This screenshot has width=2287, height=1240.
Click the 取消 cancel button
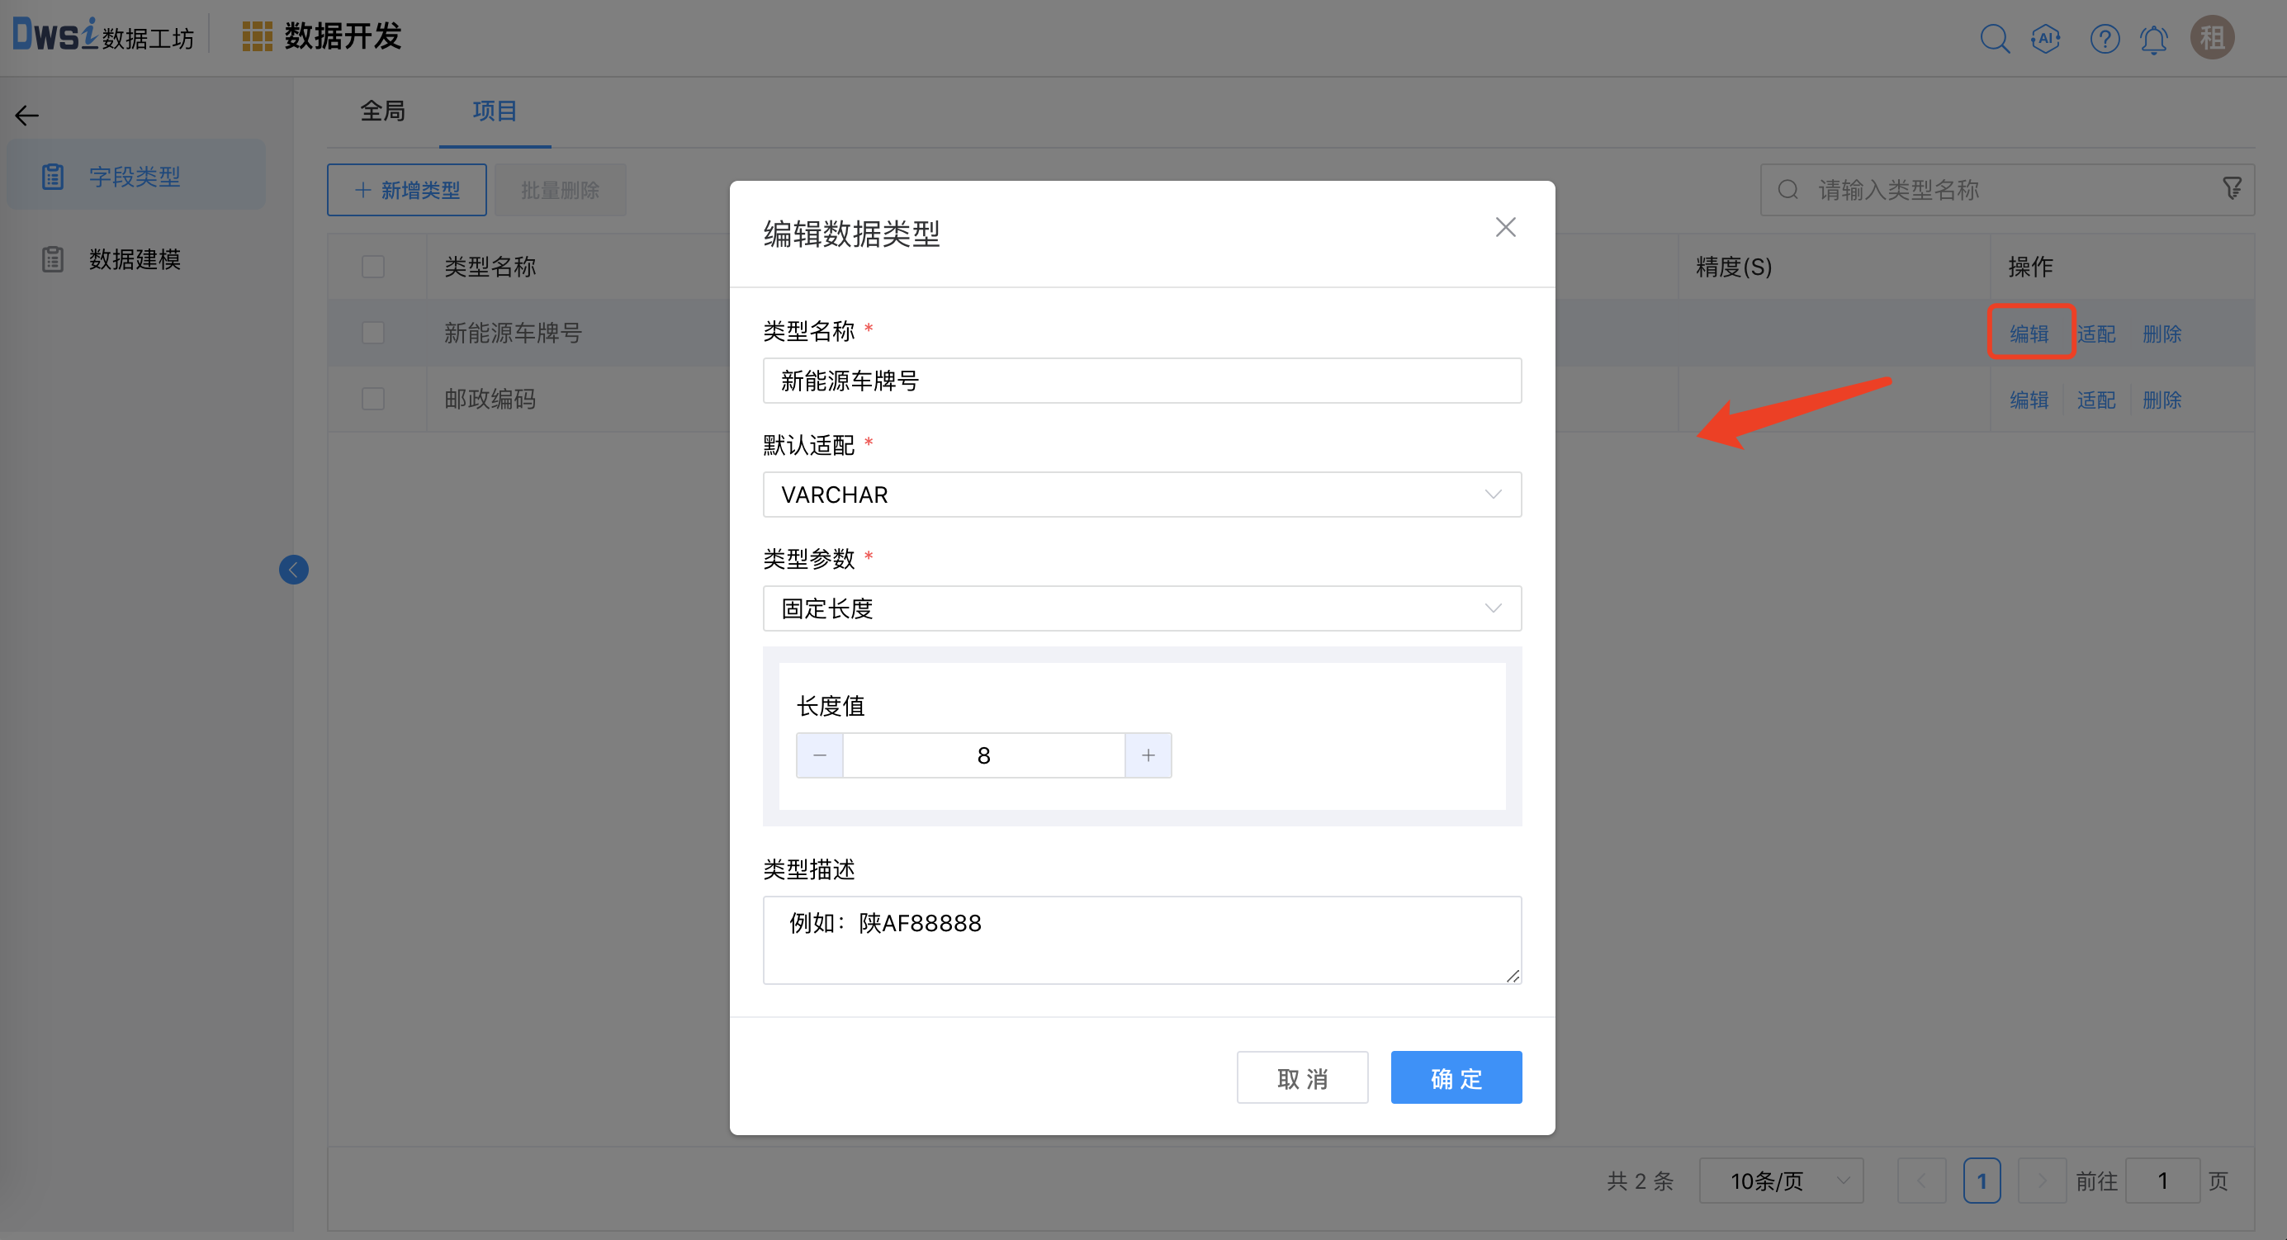[x=1301, y=1078]
